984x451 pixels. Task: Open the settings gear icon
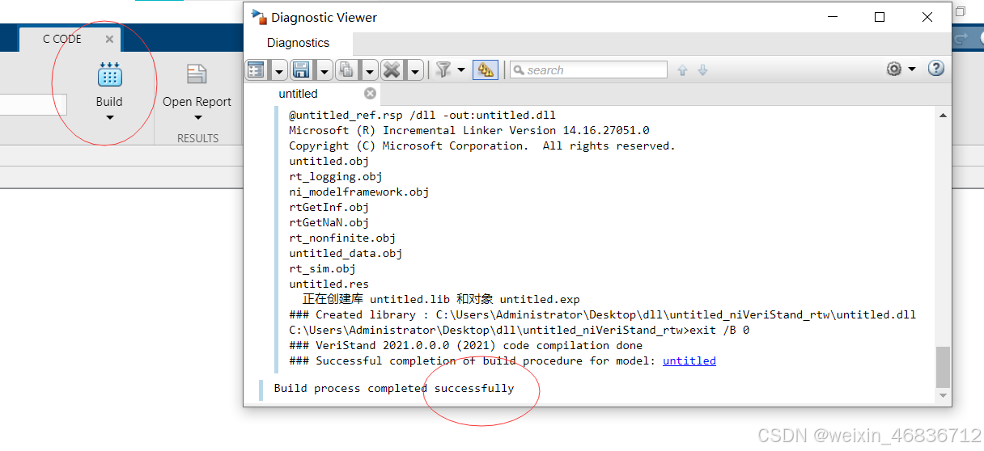894,70
